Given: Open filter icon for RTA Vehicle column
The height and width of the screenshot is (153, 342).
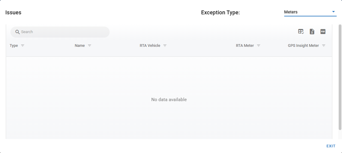Looking at the screenshot, I should (x=165, y=46).
